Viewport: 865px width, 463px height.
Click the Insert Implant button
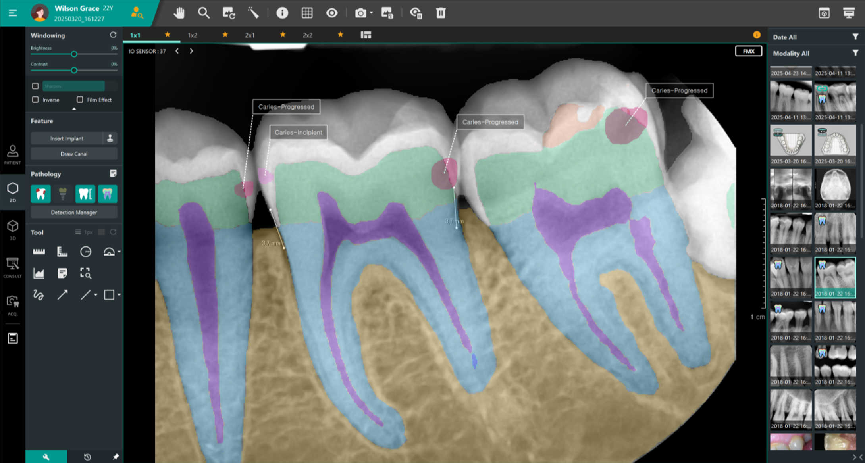pos(67,138)
